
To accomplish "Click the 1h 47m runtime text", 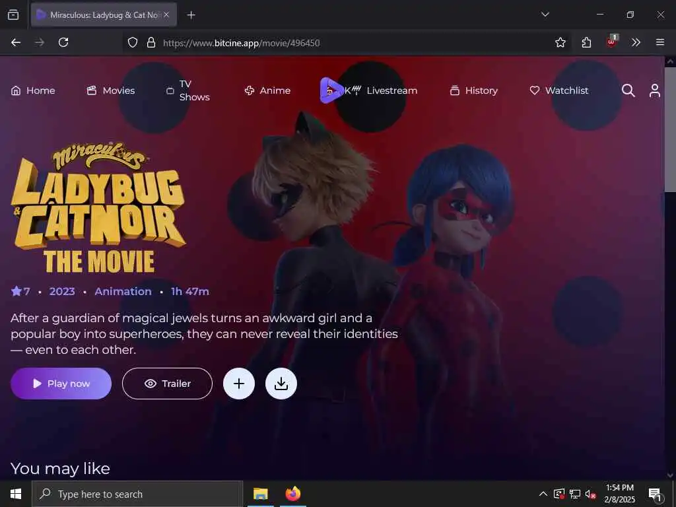I will click(190, 291).
